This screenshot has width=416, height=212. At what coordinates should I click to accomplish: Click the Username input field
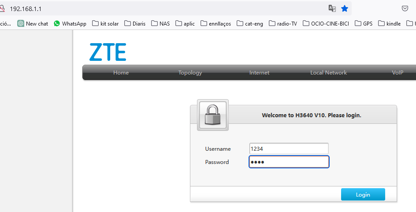(x=289, y=149)
